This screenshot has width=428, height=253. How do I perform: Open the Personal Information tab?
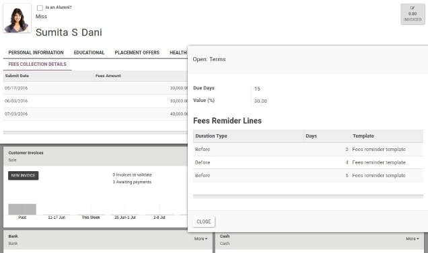coord(36,52)
